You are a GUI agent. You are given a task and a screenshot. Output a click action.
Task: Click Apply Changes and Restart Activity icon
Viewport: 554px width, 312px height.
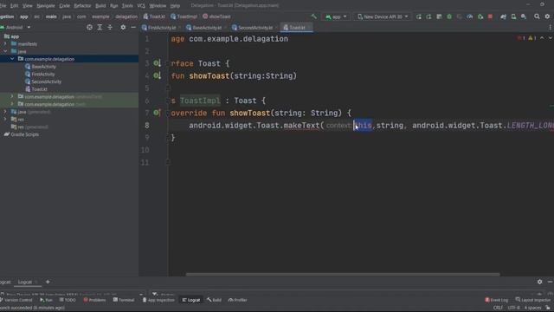click(x=428, y=16)
